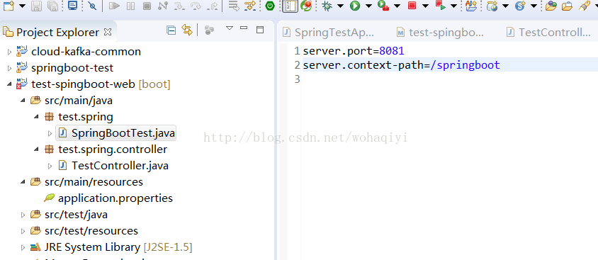
Task: Expand the cloud-kafka-common project
Action: 9,52
